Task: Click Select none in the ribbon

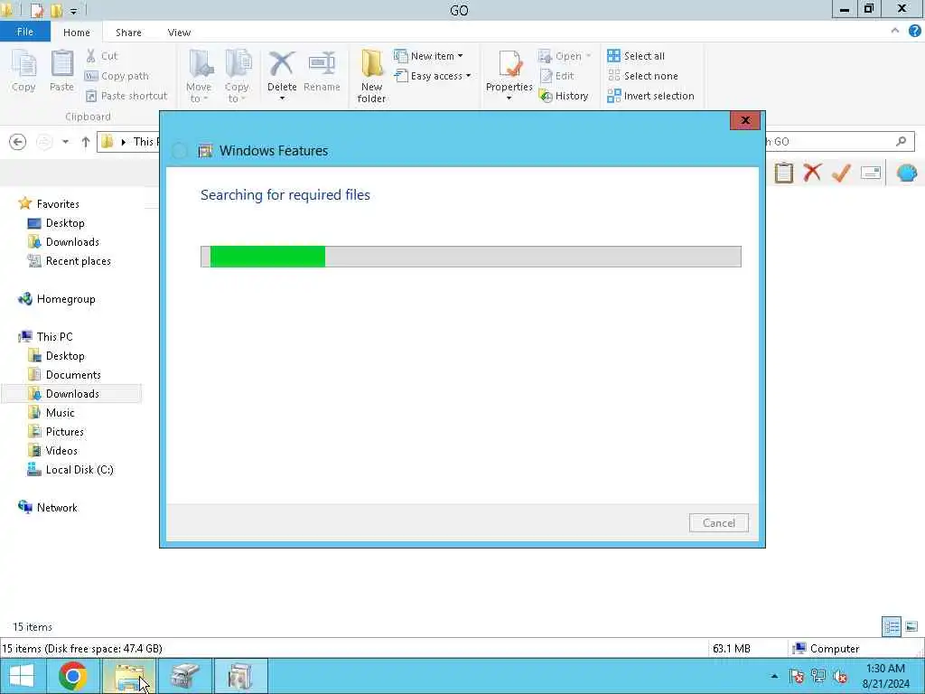Action: 642,76
